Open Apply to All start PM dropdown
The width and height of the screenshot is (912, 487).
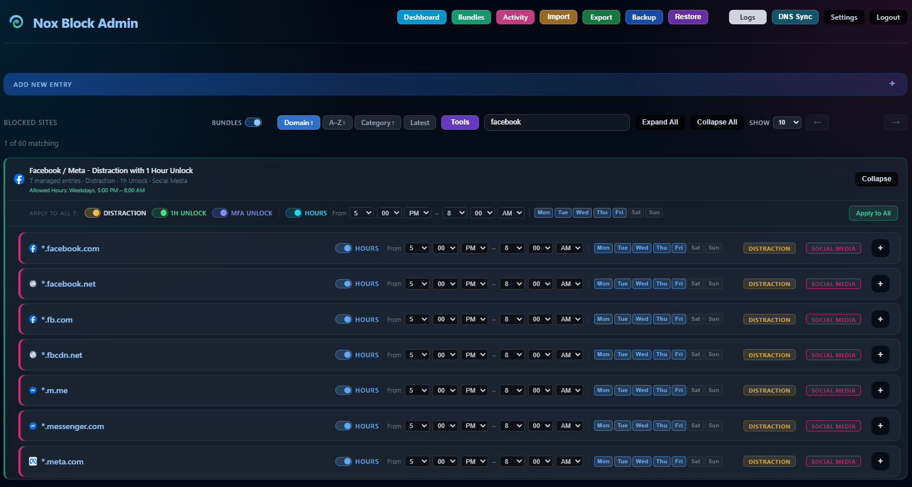pos(418,213)
